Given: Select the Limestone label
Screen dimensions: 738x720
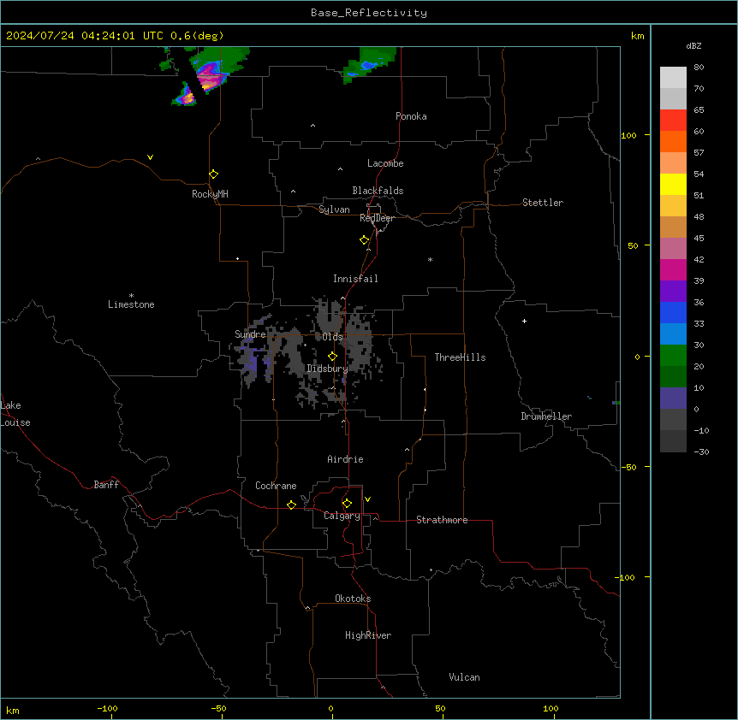Looking at the screenshot, I should (x=131, y=304).
